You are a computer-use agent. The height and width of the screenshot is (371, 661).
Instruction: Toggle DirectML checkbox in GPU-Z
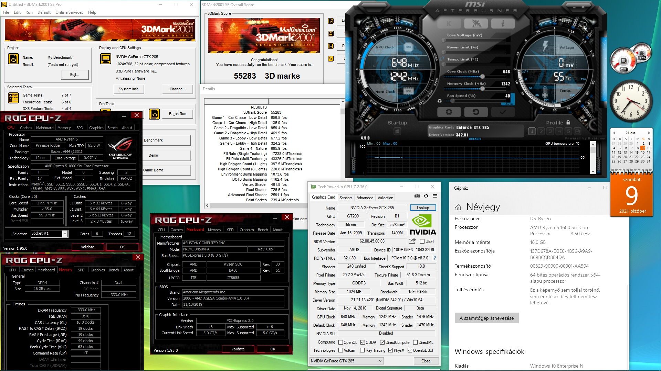pyautogui.click(x=415, y=342)
